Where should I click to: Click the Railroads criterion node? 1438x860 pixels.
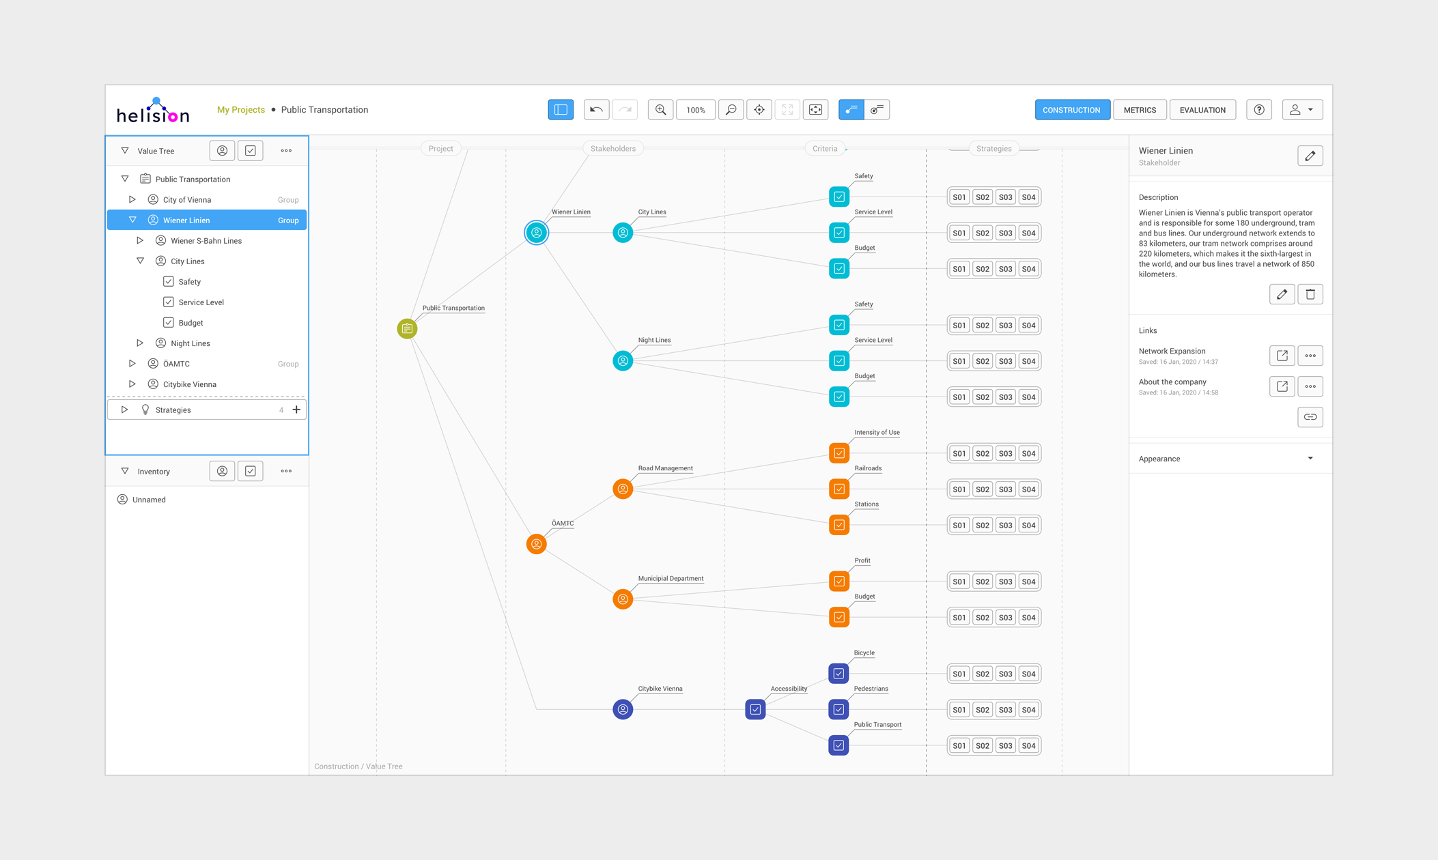(x=839, y=489)
